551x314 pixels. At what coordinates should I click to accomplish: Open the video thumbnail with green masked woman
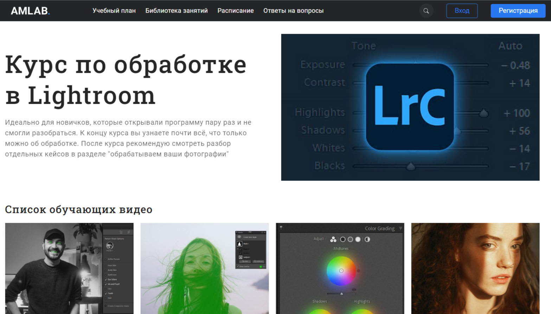pyautogui.click(x=205, y=268)
